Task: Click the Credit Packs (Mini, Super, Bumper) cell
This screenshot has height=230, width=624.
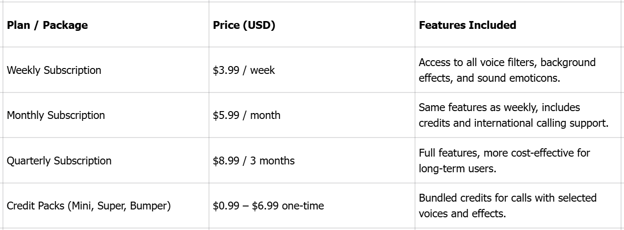Action: click(89, 206)
